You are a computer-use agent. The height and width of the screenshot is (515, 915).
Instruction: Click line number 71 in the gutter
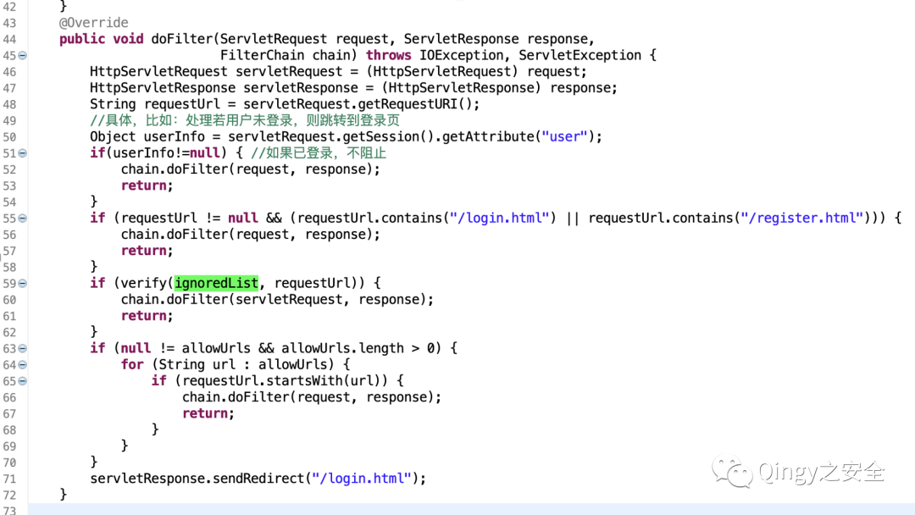9,479
